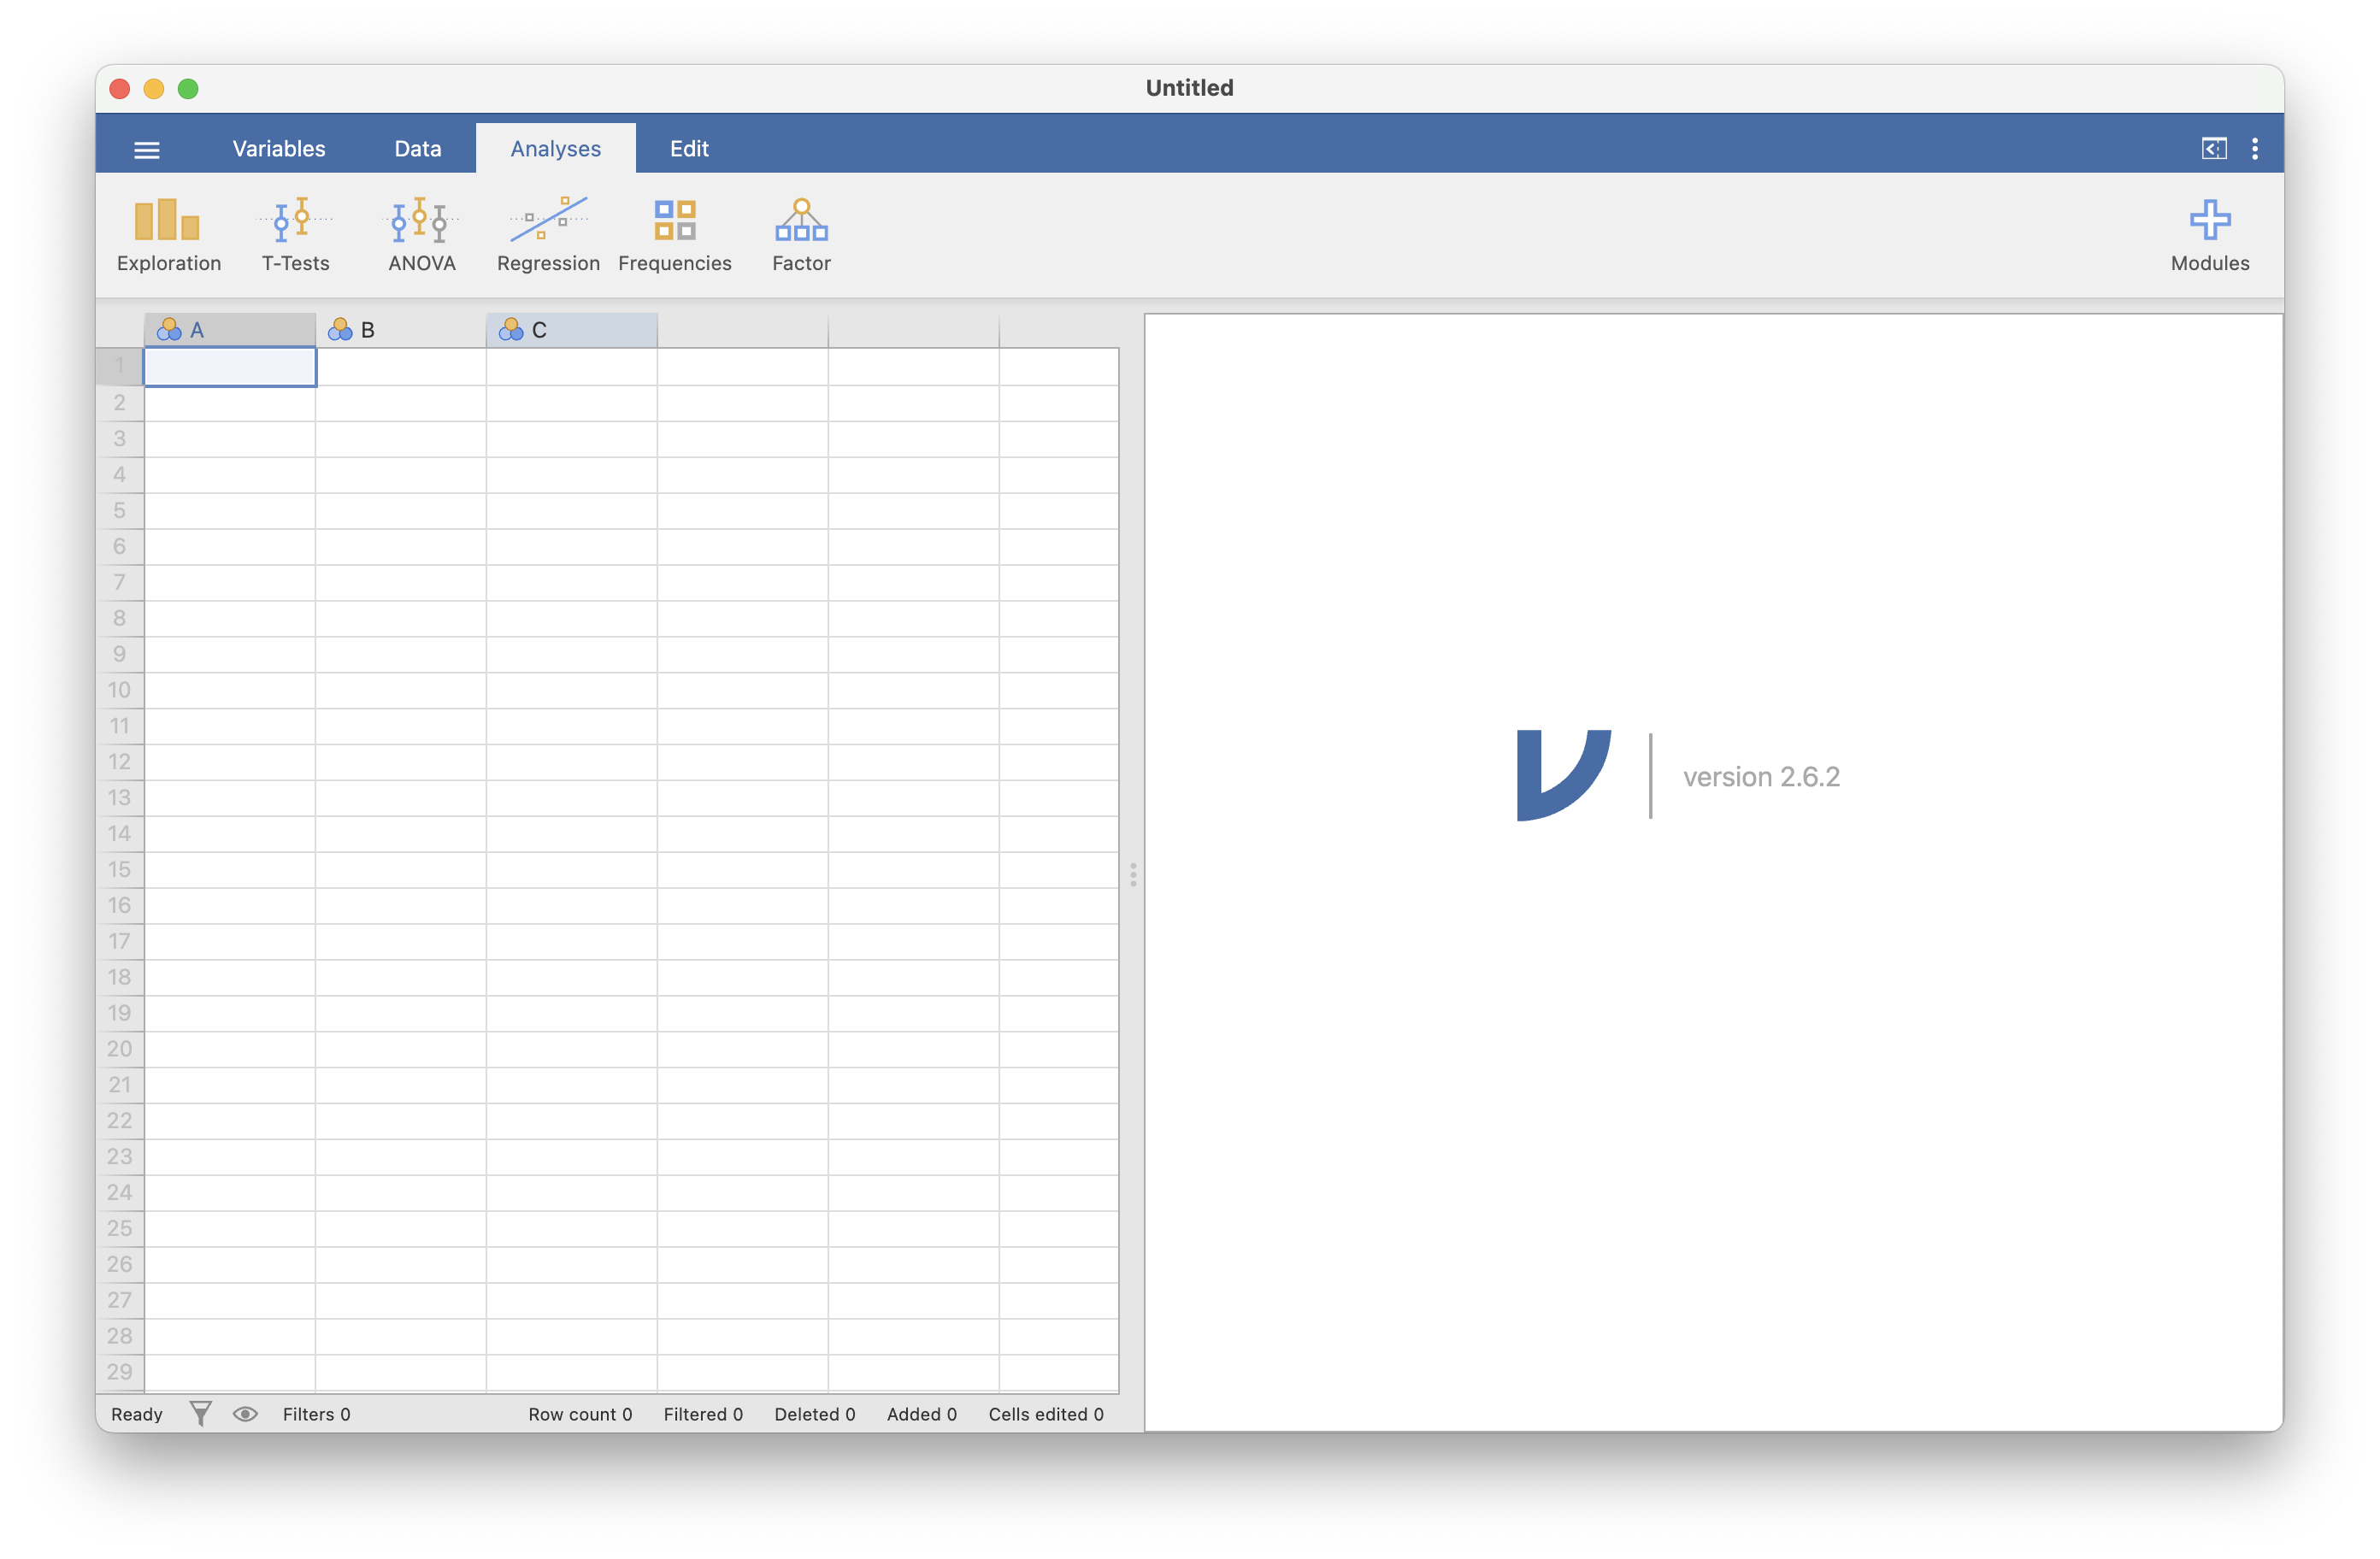Viewport: 2380px width, 1559px height.
Task: Open the Modules plus menu
Action: point(2209,235)
